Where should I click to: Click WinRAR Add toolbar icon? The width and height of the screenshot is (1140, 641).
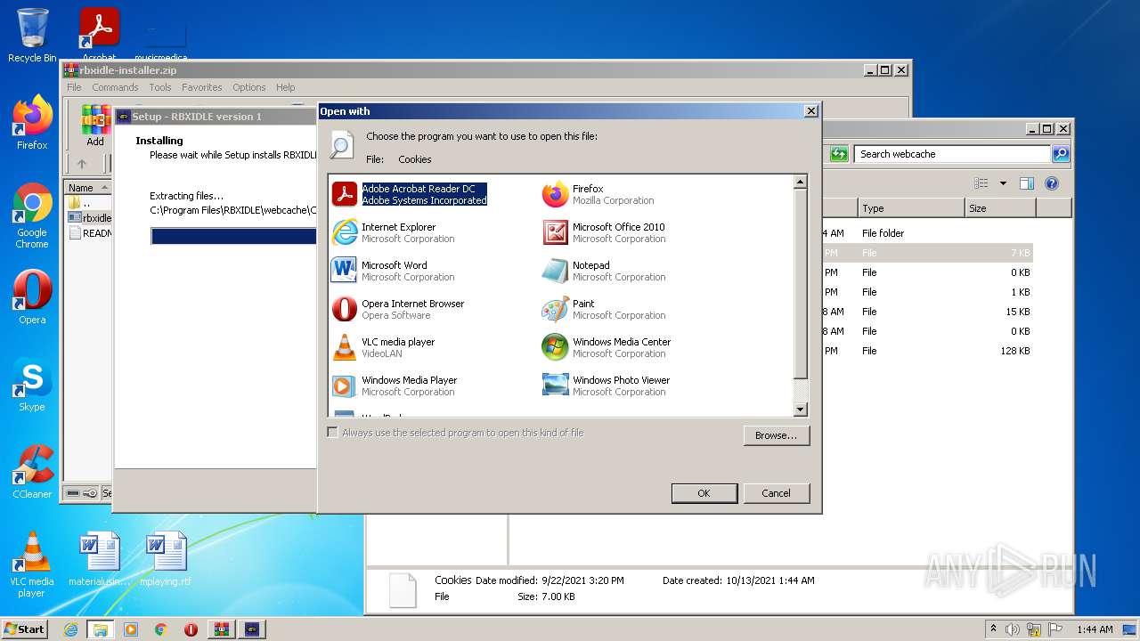click(95, 125)
